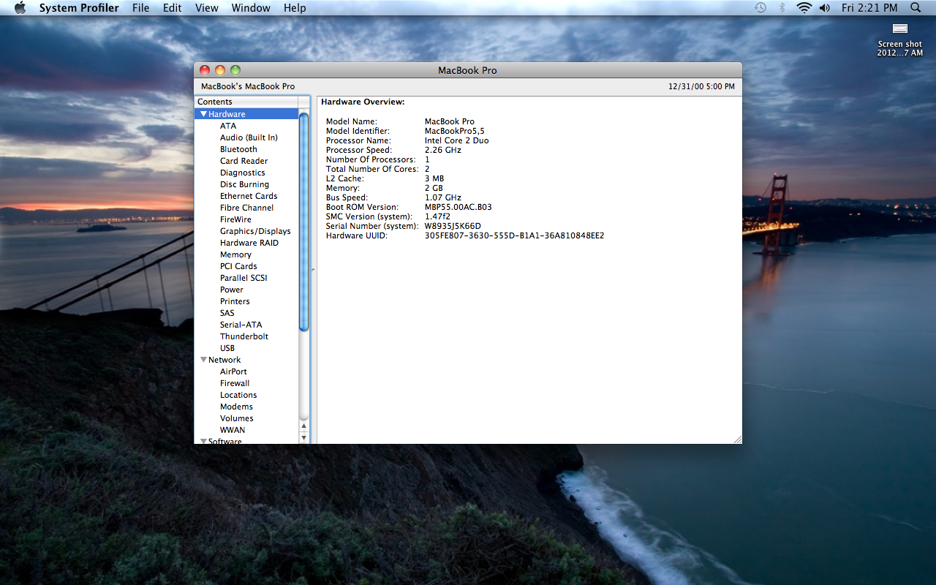The height and width of the screenshot is (585, 936).
Task: Click the sidebar vertical scrollbar thumb
Action: [x=304, y=221]
